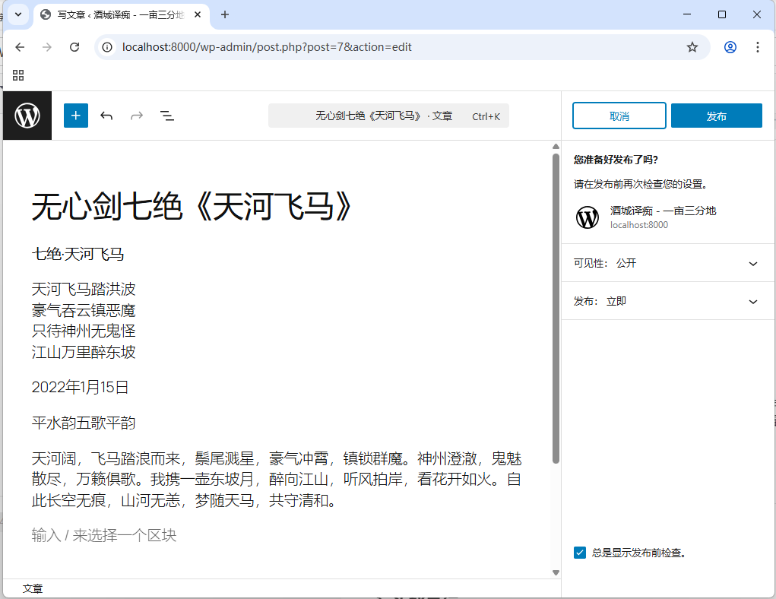Click the 发布 publish button
776x599 pixels.
click(x=715, y=116)
